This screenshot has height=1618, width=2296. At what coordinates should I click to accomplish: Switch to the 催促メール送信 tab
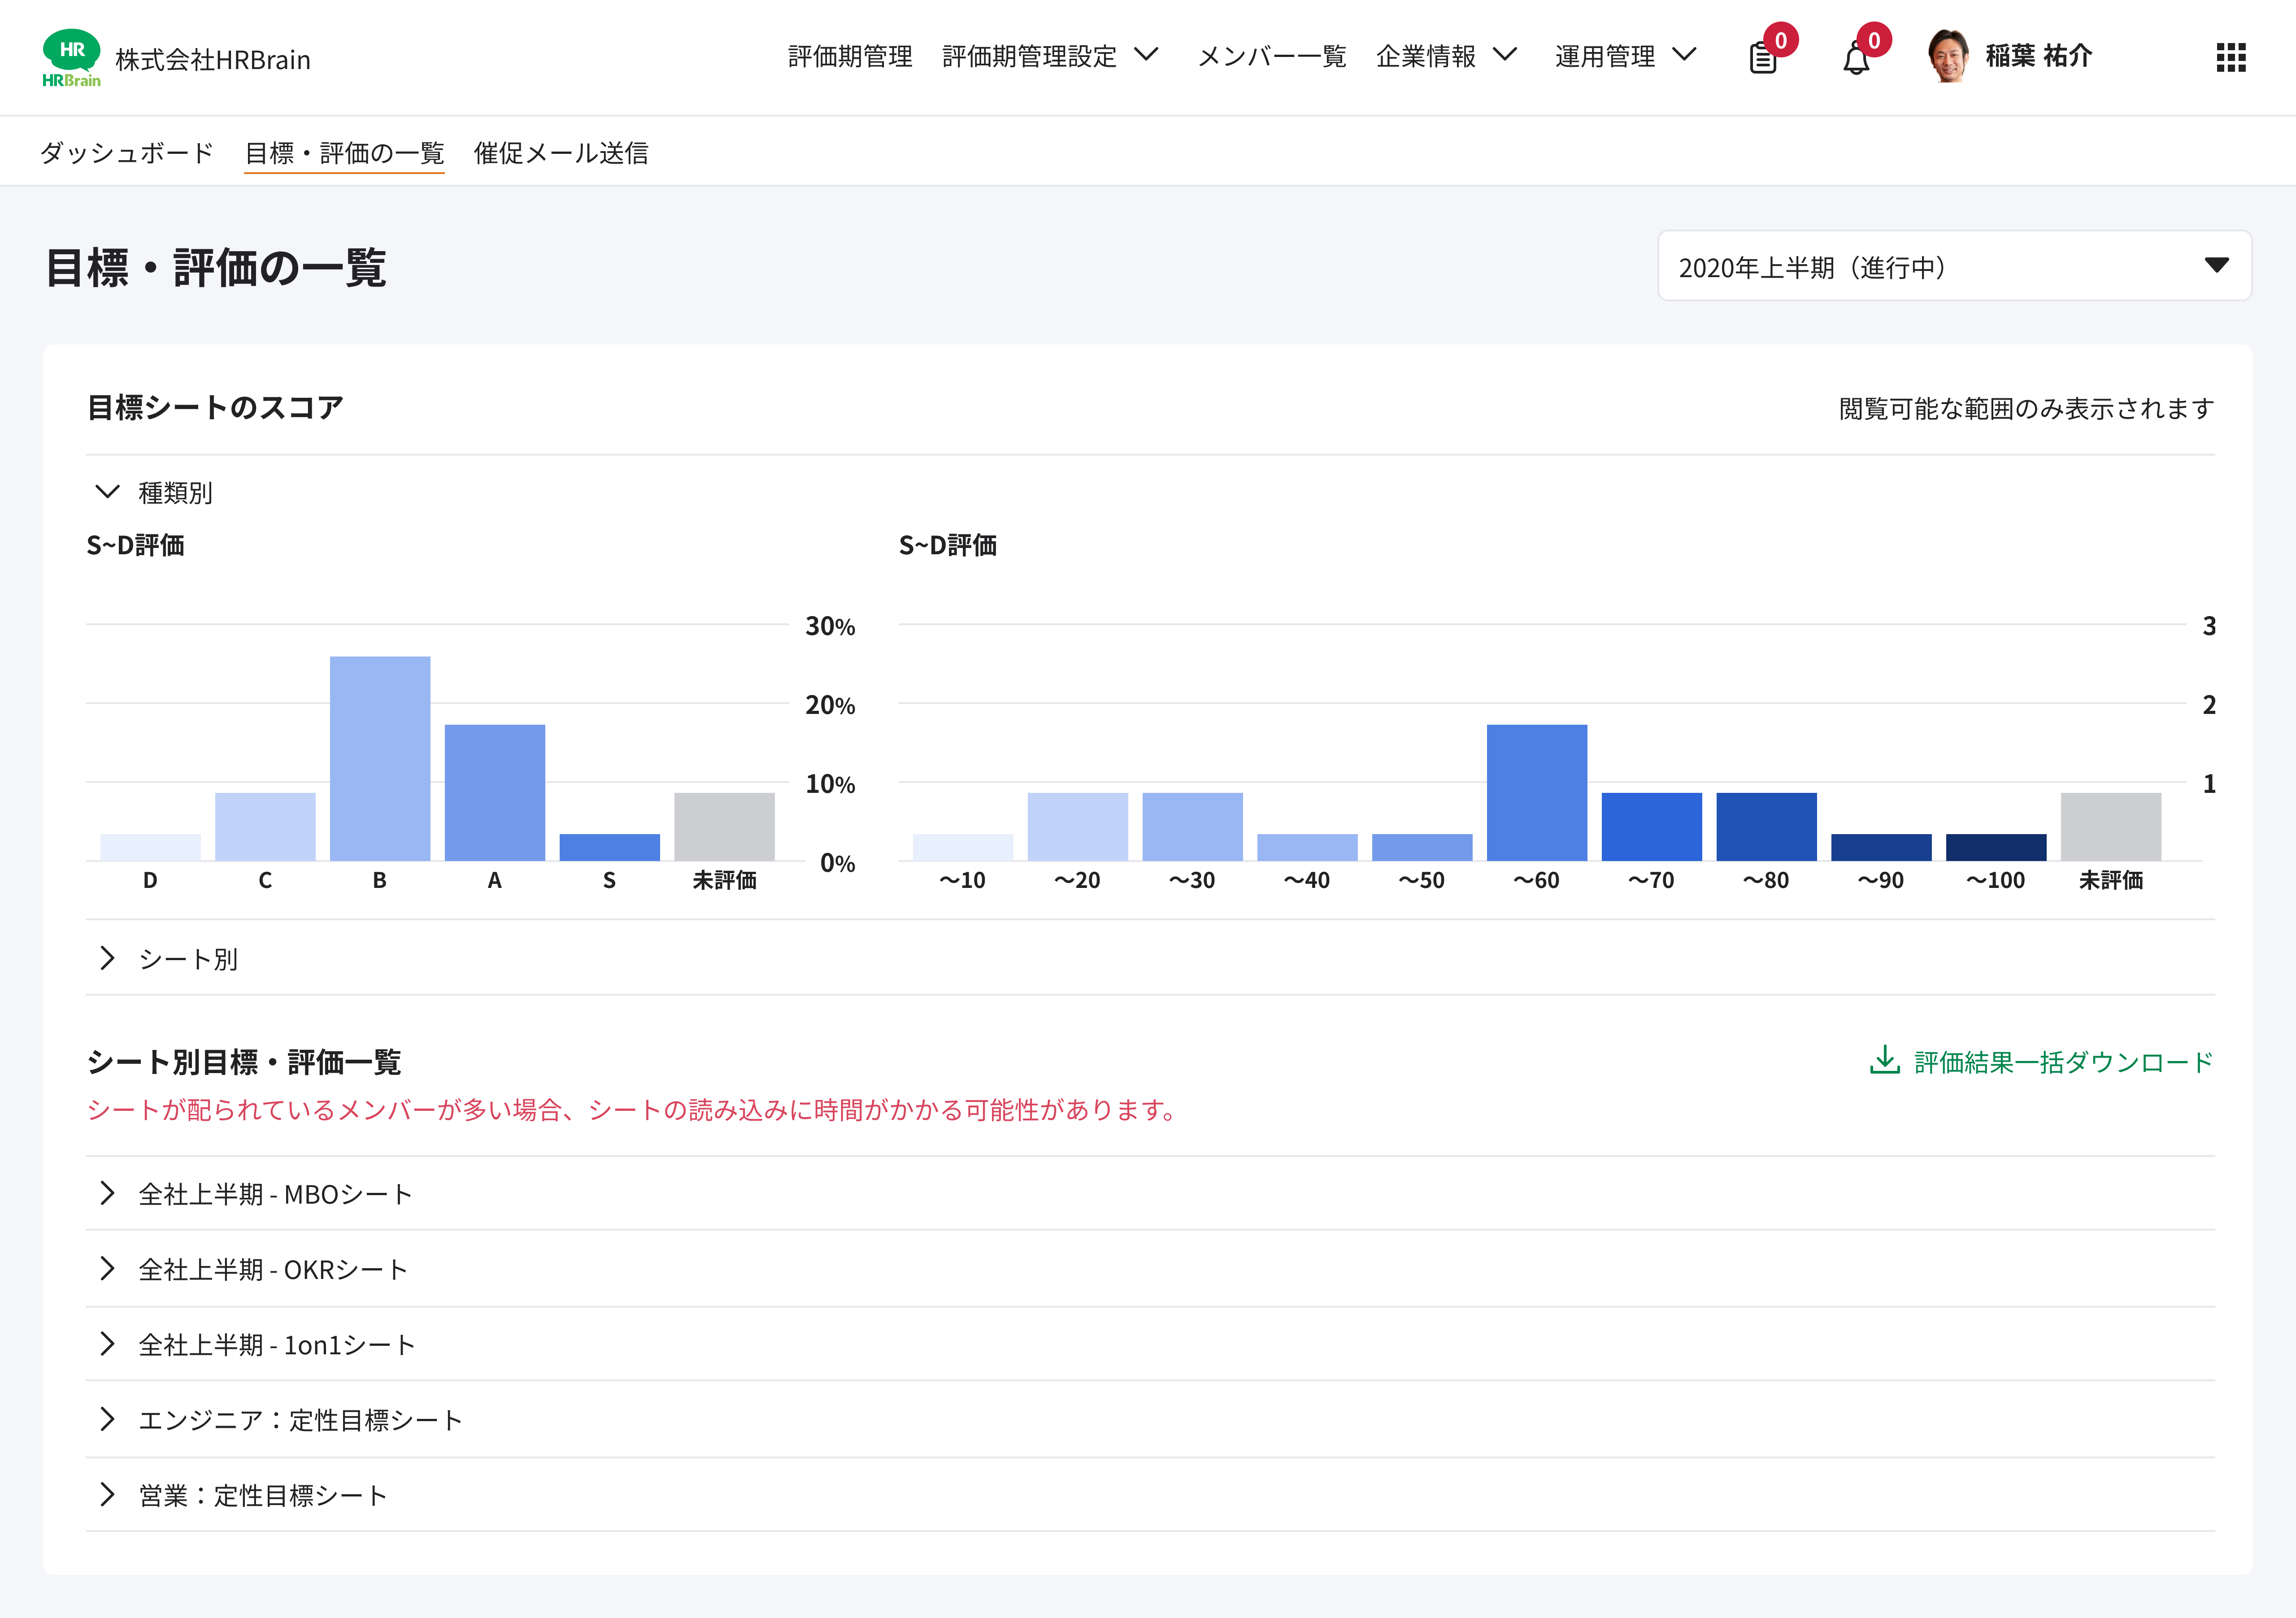point(561,152)
